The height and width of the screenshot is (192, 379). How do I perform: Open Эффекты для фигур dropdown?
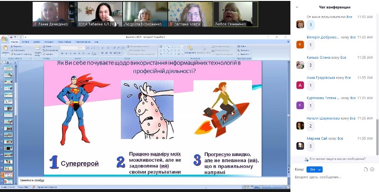(222, 54)
